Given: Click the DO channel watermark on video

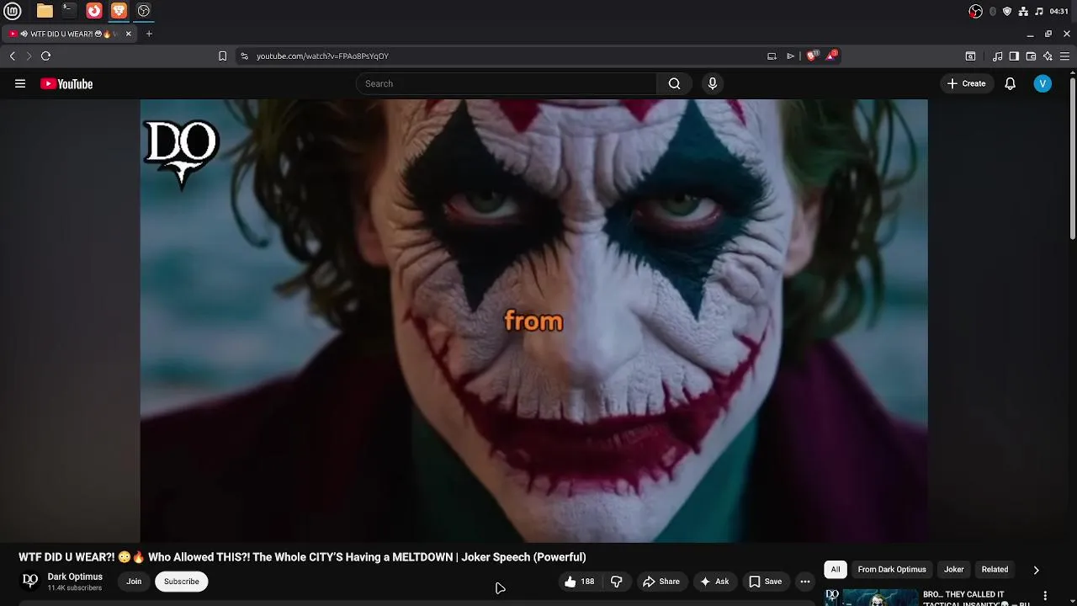Looking at the screenshot, I should click(181, 154).
